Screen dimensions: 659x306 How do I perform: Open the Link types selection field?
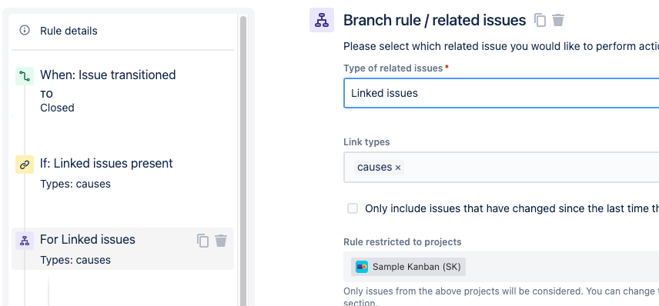point(501,167)
